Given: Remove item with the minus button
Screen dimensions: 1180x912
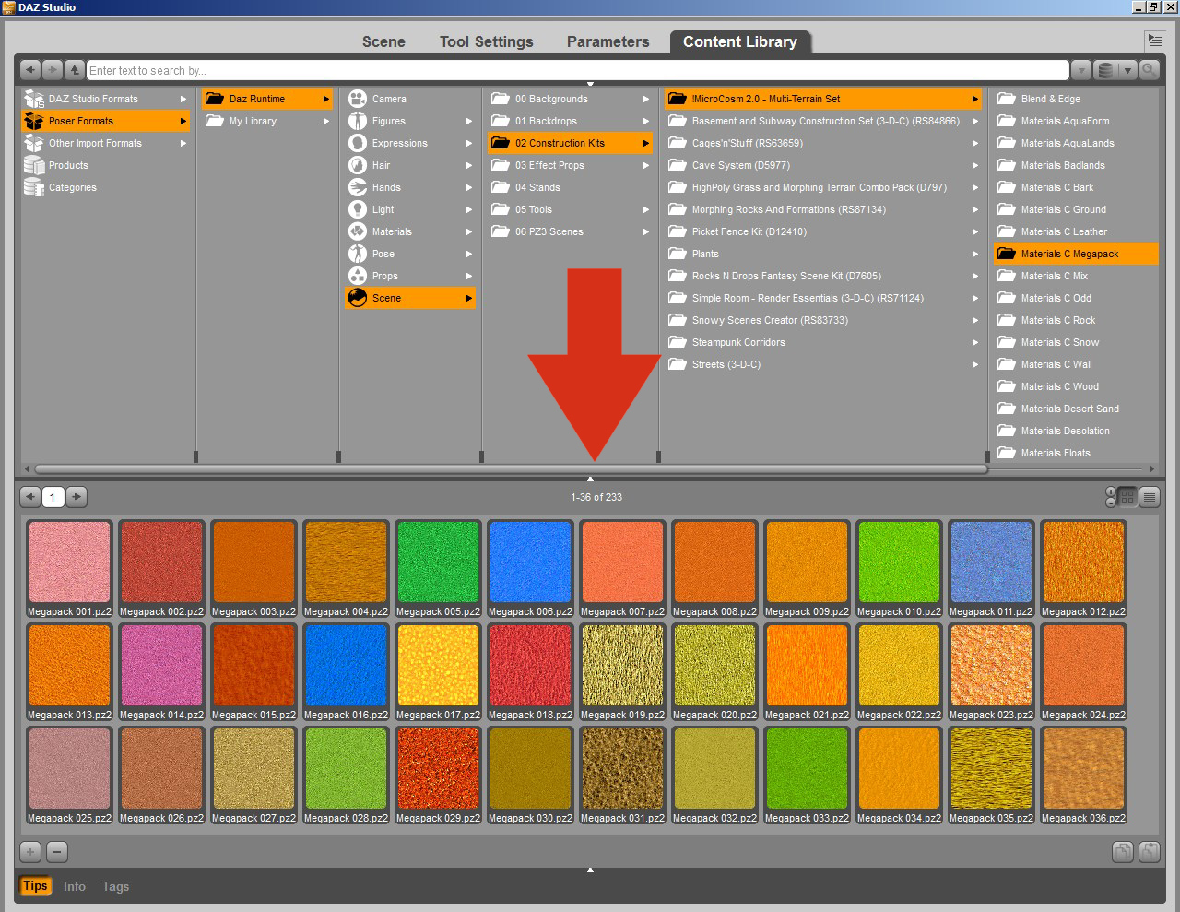Looking at the screenshot, I should pyautogui.click(x=57, y=852).
